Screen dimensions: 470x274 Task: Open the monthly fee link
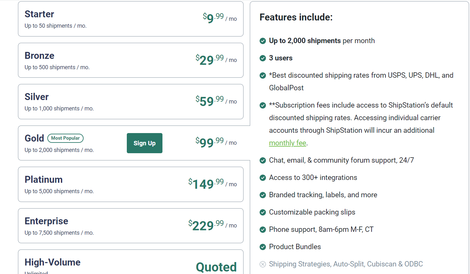click(x=288, y=143)
